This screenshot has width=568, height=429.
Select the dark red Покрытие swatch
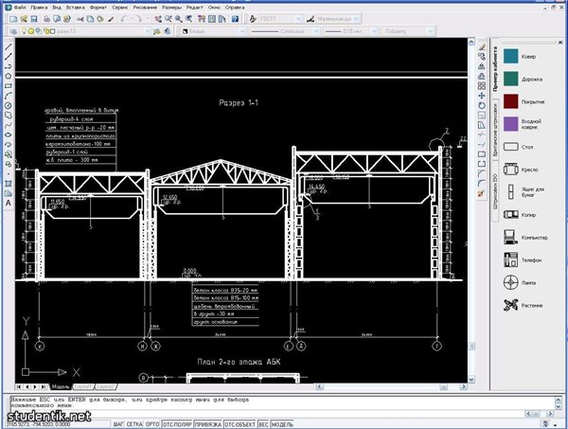click(x=510, y=101)
